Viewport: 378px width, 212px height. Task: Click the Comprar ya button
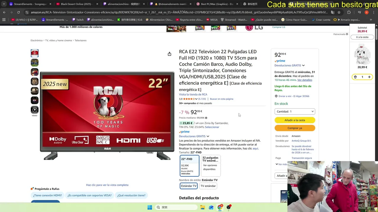(x=295, y=128)
